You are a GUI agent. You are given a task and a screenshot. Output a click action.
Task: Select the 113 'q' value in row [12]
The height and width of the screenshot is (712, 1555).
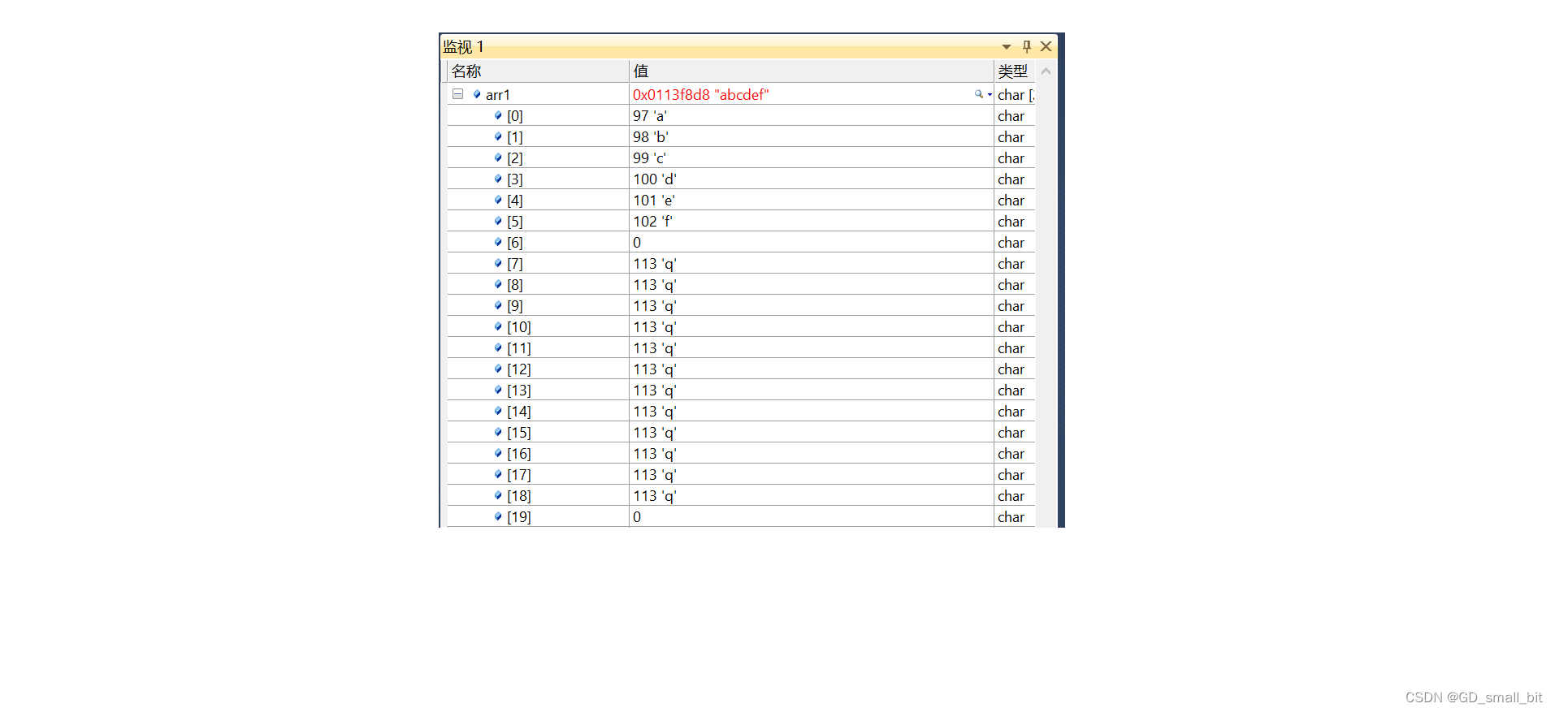pos(655,369)
